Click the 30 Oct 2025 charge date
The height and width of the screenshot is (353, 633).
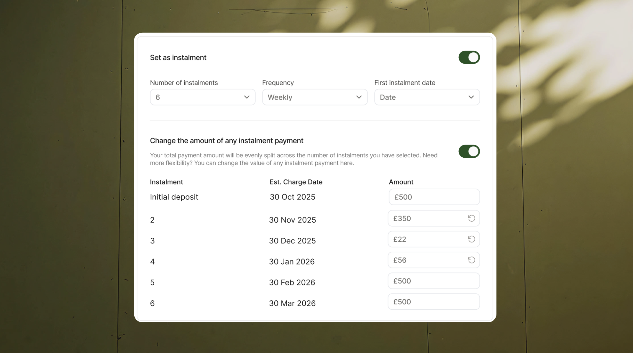292,197
